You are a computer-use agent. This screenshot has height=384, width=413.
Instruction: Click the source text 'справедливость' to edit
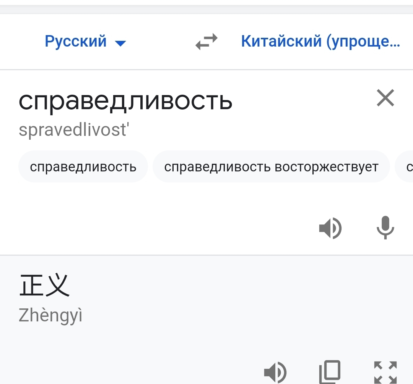click(125, 100)
